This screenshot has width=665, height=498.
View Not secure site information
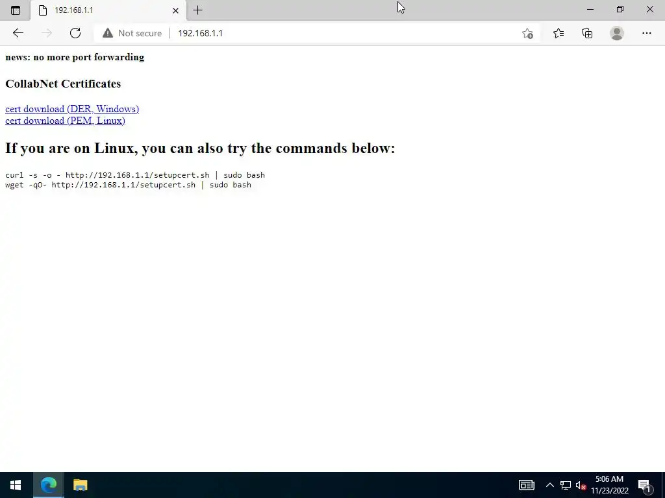click(132, 33)
